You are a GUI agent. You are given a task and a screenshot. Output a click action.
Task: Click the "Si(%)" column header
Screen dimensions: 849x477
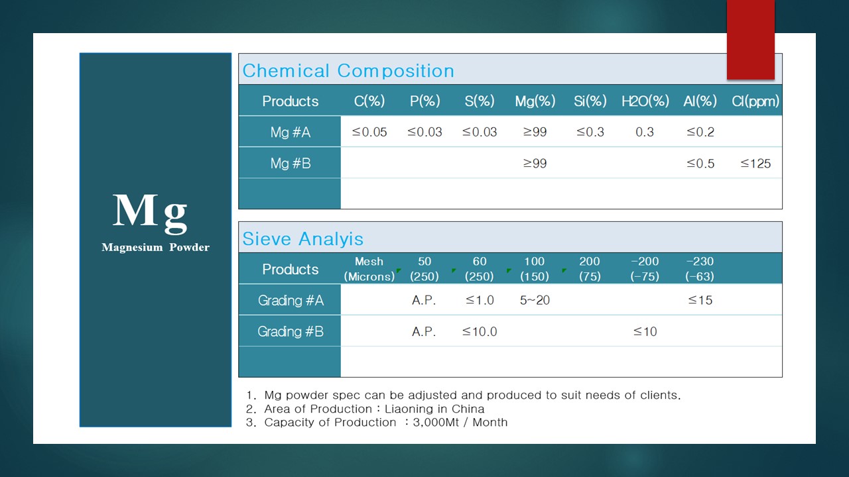(x=590, y=101)
